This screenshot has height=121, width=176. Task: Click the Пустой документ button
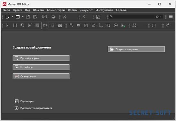(41, 58)
